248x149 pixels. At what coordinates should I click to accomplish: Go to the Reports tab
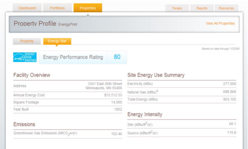point(202,8)
